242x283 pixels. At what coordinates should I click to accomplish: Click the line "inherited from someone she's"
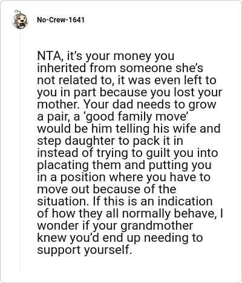(120, 68)
